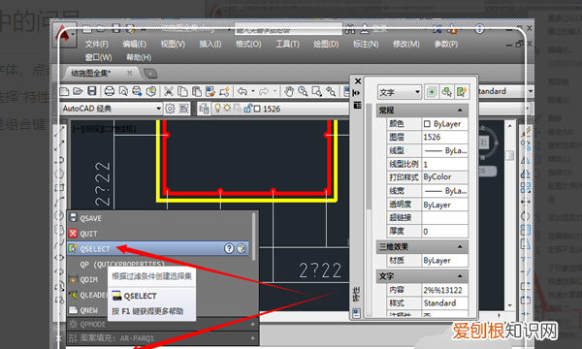Open the 编辑(E) menu
Screen dimensions: 582x349
pos(135,45)
